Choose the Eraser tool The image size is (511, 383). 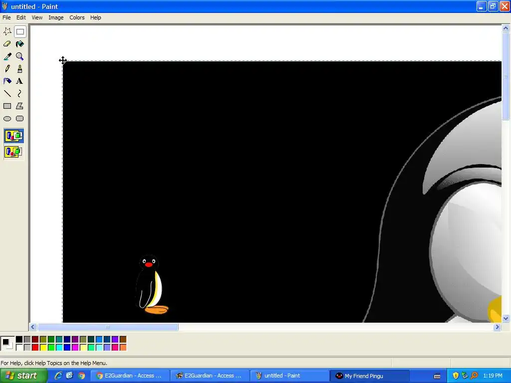[x=7, y=44]
